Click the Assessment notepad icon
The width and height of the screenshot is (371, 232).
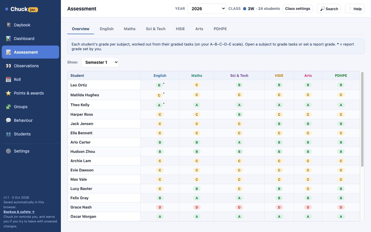(x=8, y=52)
